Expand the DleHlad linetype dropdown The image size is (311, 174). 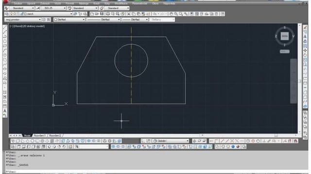[x=119, y=19]
